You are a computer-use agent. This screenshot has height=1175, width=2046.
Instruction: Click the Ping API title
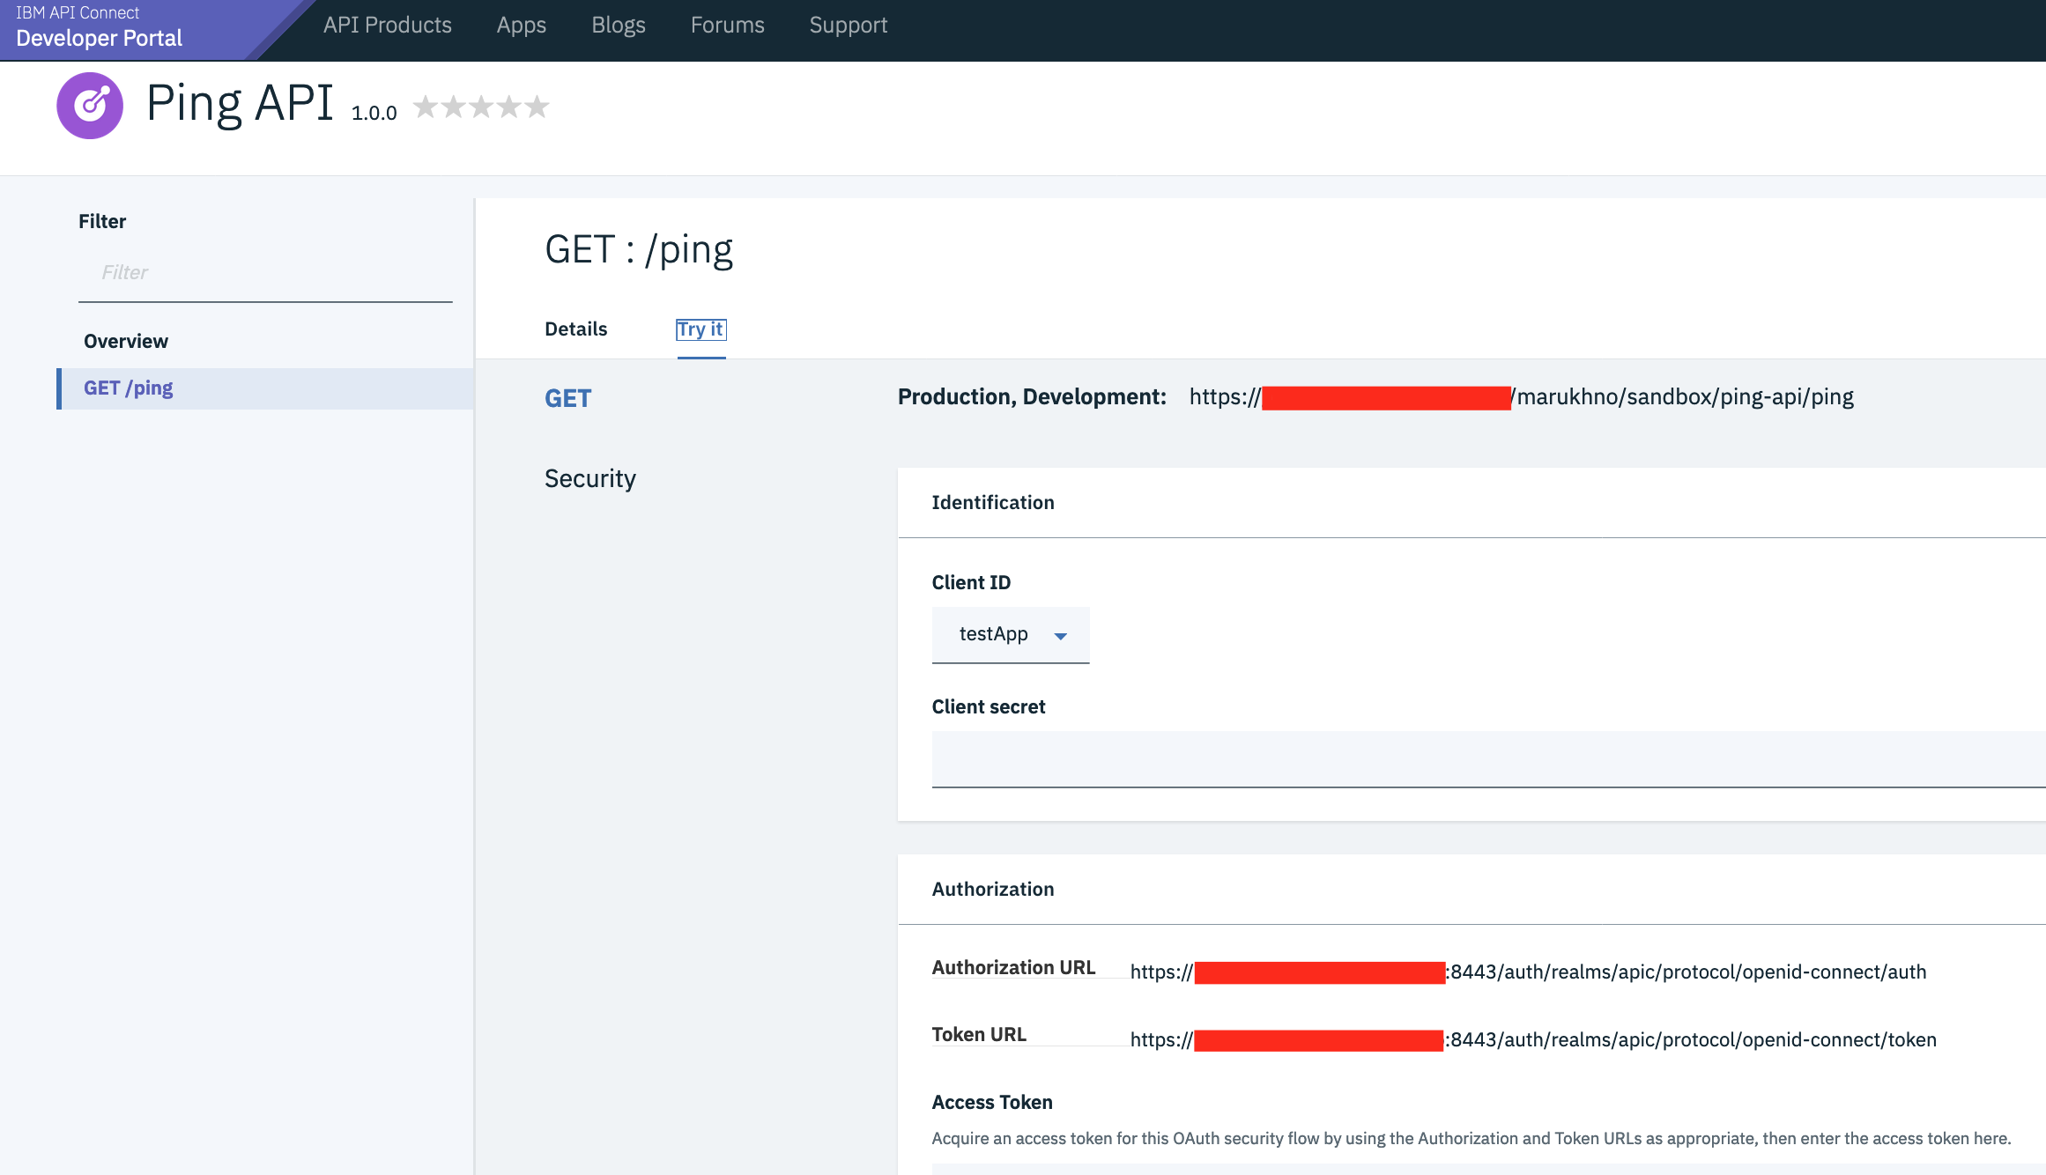coord(240,103)
